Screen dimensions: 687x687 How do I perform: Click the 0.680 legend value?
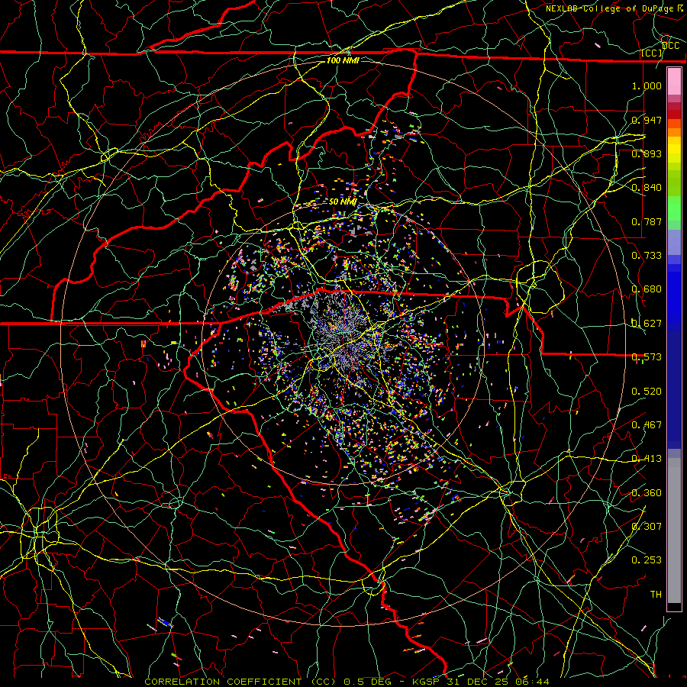(x=647, y=289)
